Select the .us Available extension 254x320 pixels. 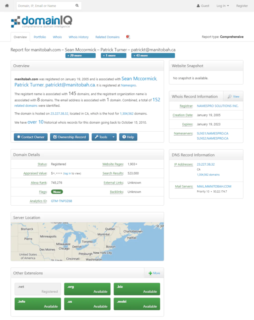(x=87, y=304)
